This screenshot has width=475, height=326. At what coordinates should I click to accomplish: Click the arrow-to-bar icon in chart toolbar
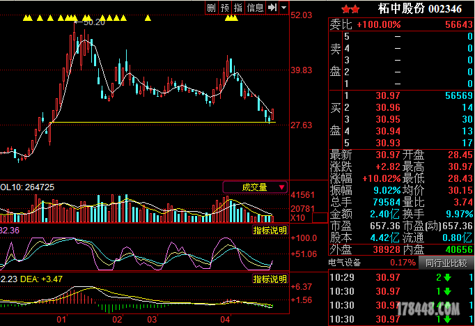272,8
